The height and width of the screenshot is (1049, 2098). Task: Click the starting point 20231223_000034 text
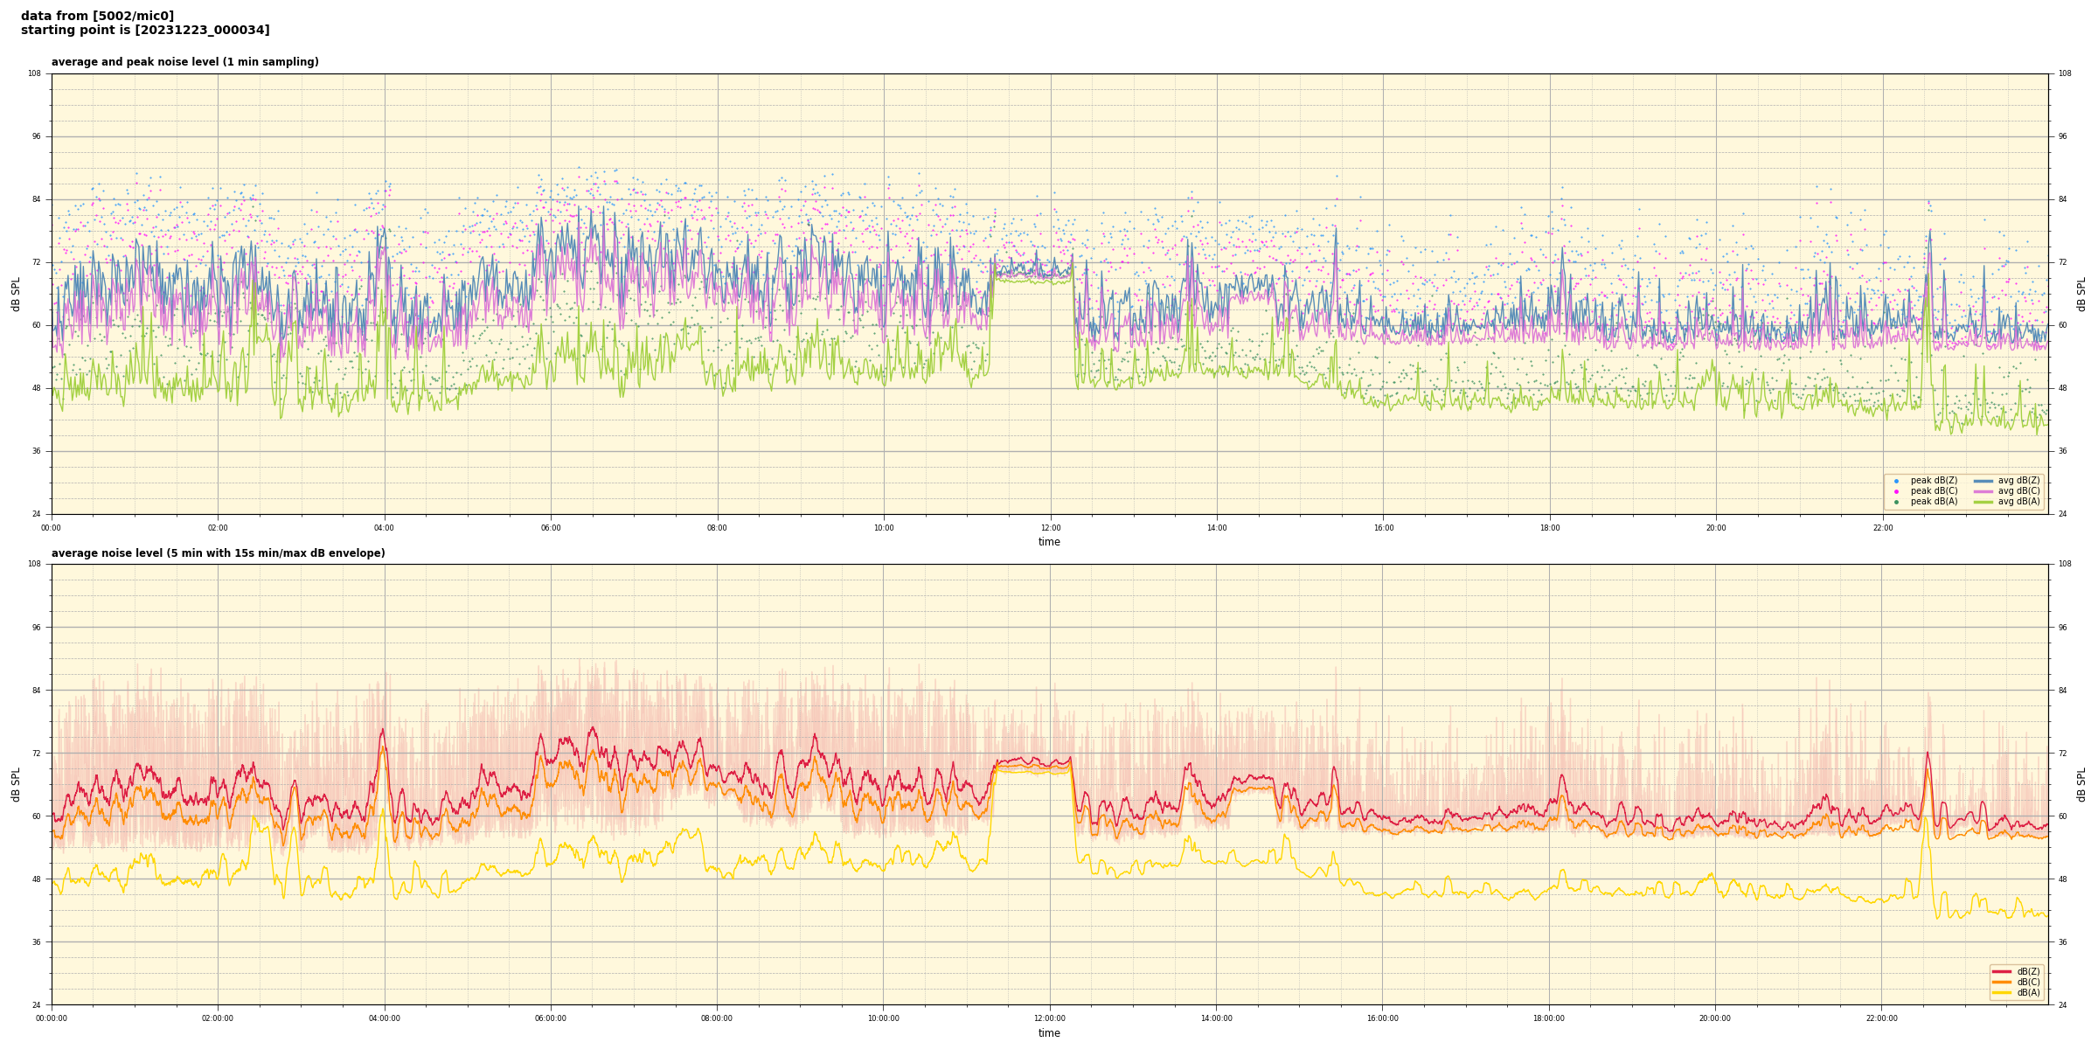pyautogui.click(x=145, y=31)
